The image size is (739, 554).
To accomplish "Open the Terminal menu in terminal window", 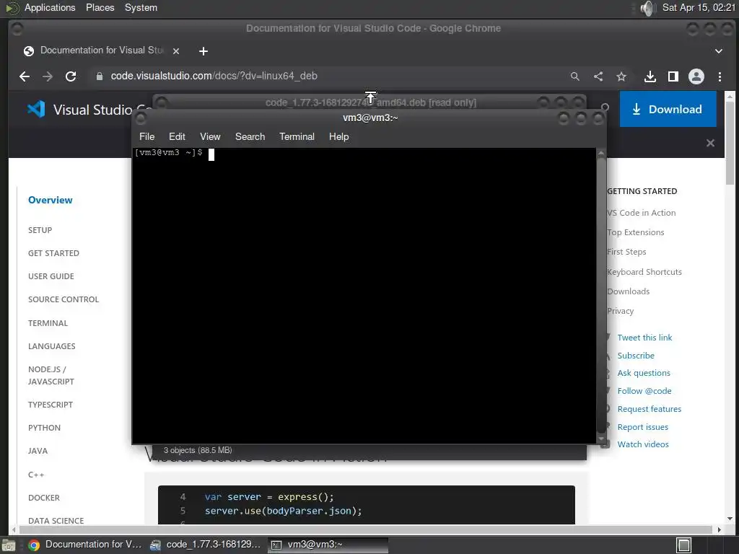I will [297, 136].
